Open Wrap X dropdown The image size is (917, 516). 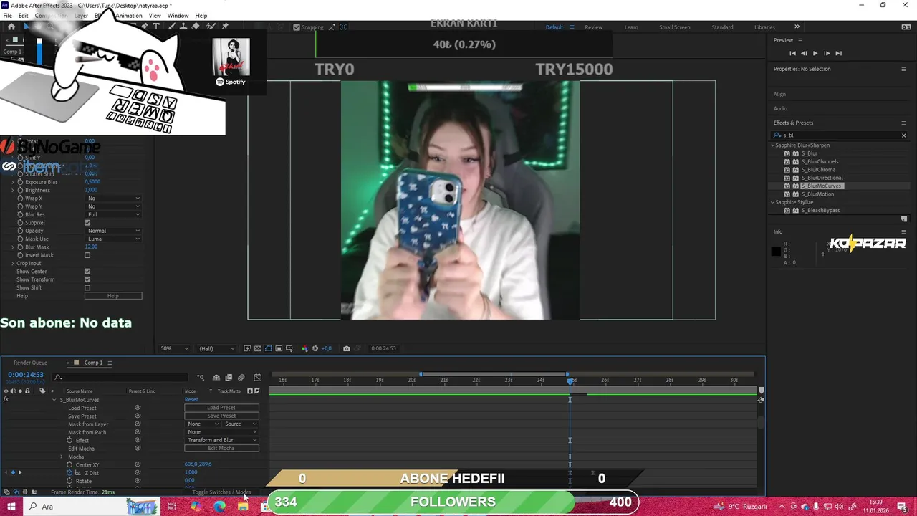coord(113,199)
